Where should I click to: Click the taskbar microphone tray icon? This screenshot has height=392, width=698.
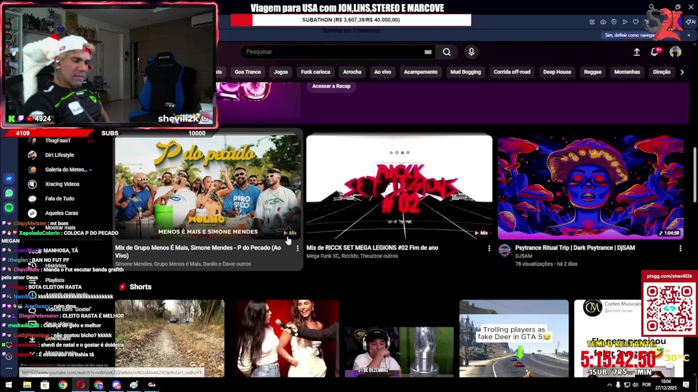click(618, 385)
